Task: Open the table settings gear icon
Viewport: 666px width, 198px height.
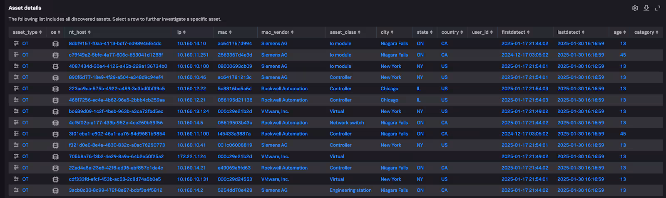Action: tap(635, 8)
